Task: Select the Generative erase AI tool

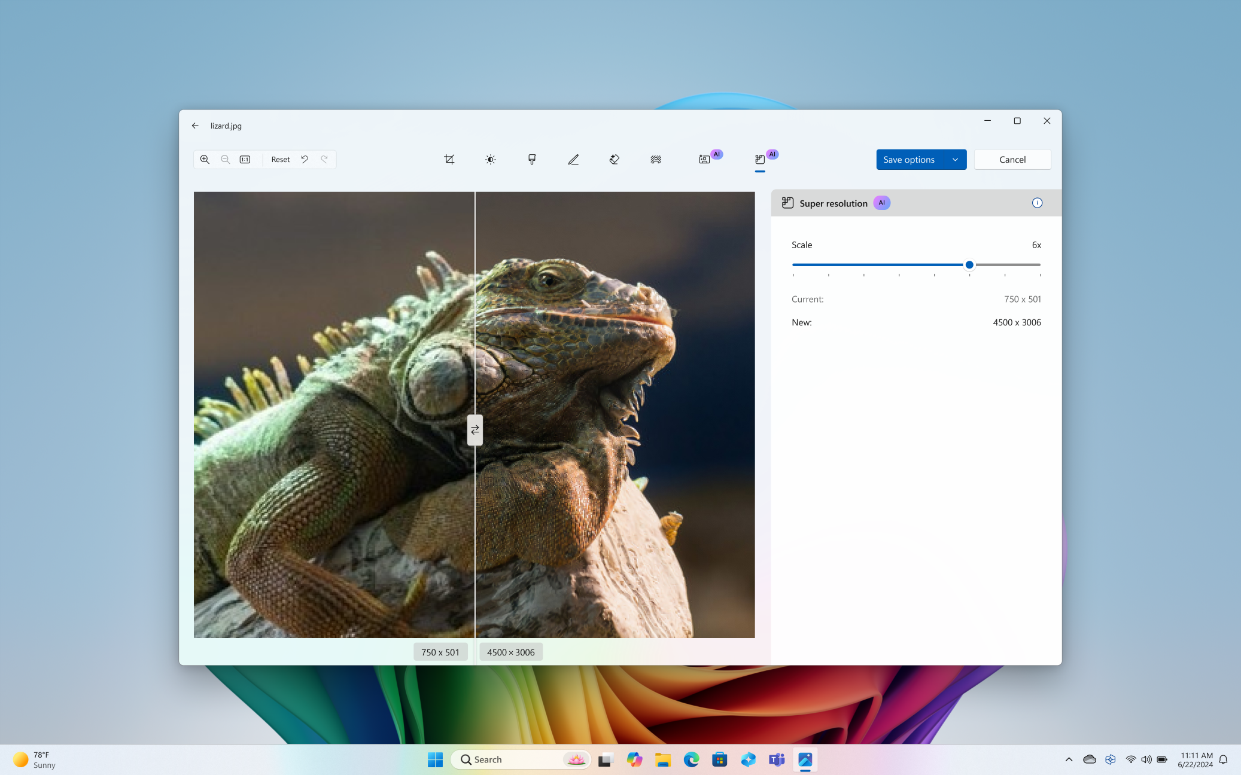Action: 615,159
